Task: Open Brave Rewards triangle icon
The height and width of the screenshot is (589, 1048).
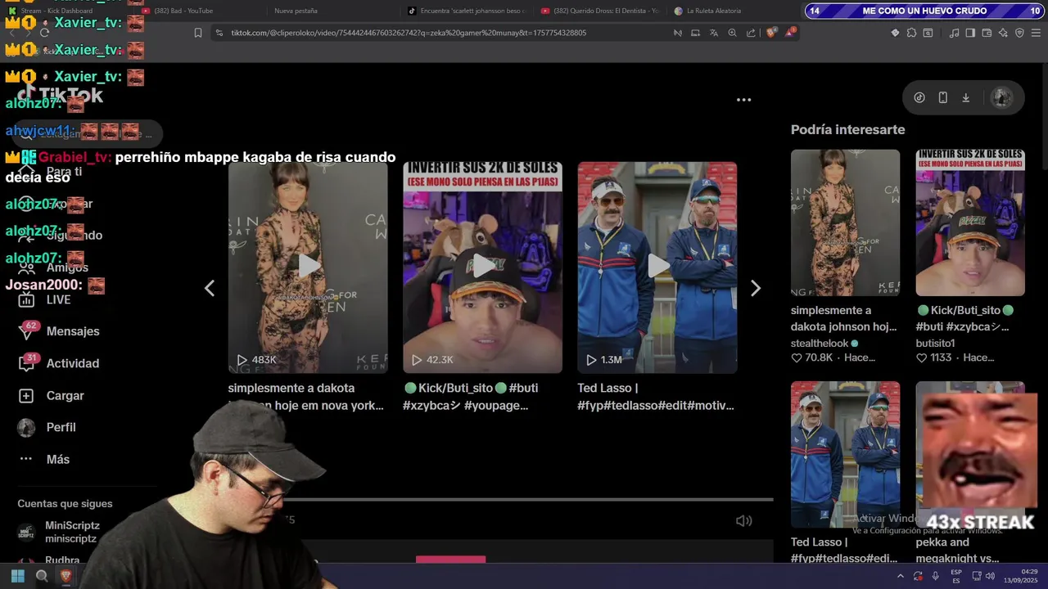Action: coord(790,33)
